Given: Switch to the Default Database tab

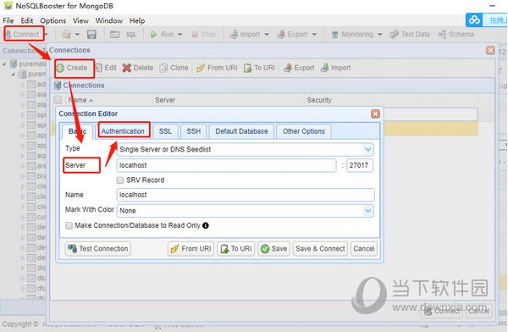Looking at the screenshot, I should tap(241, 131).
